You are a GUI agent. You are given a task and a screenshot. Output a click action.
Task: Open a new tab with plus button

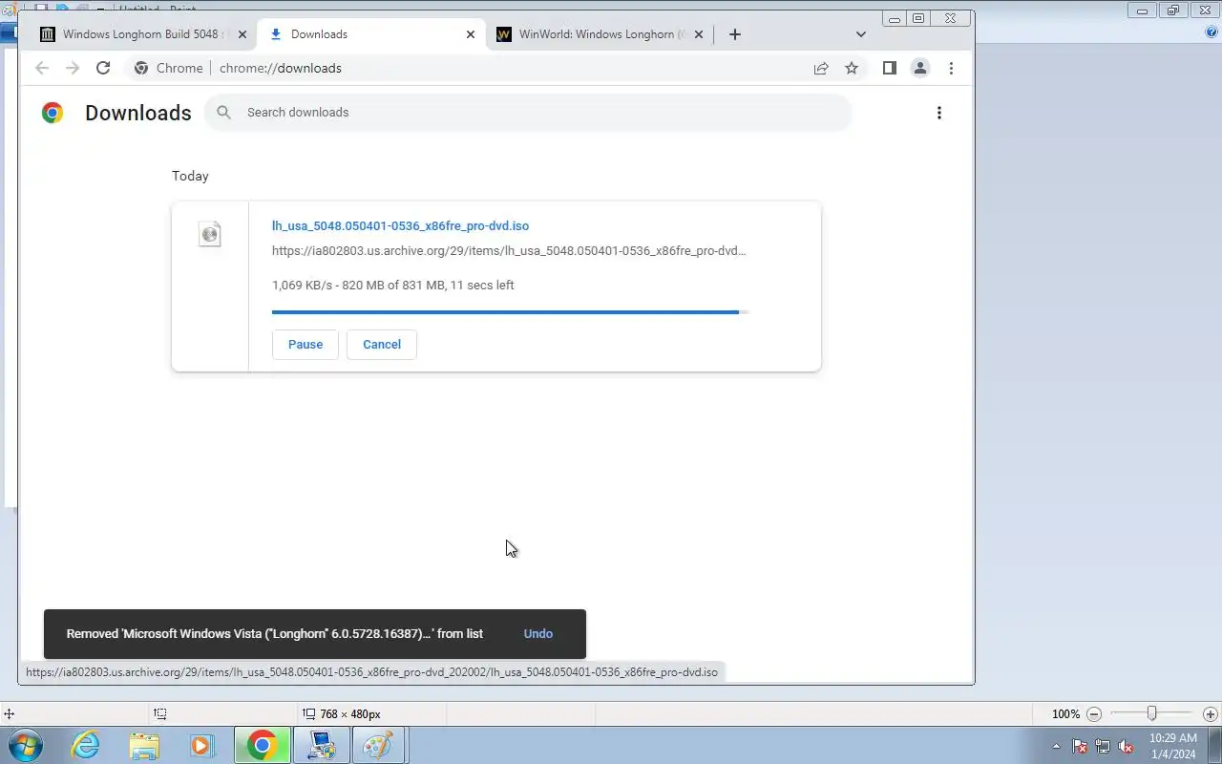coord(734,34)
